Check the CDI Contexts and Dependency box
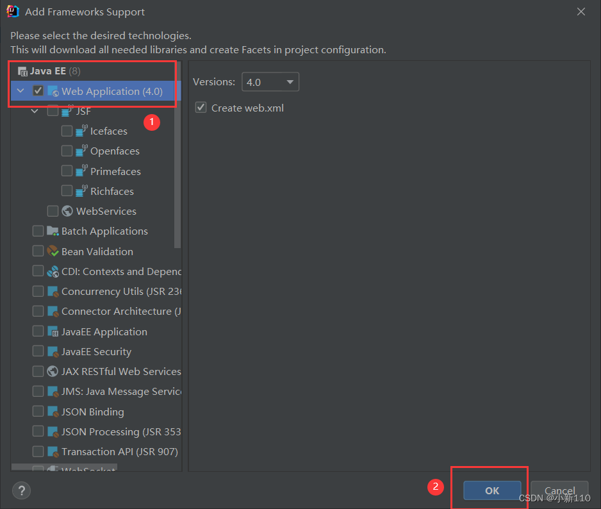The height and width of the screenshot is (509, 601). (x=38, y=271)
